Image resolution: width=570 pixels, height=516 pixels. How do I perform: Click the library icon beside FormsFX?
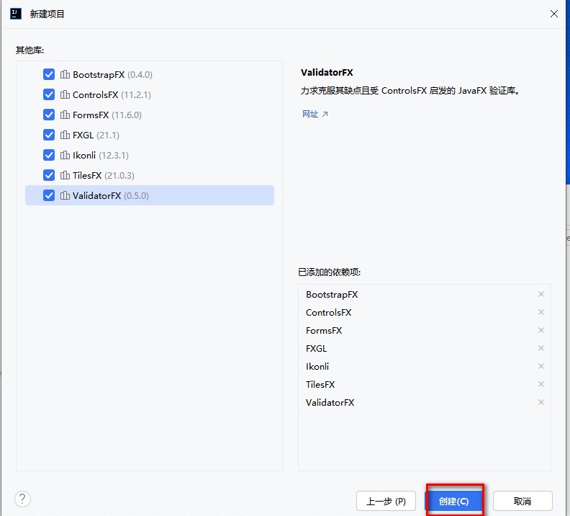pyautogui.click(x=65, y=115)
